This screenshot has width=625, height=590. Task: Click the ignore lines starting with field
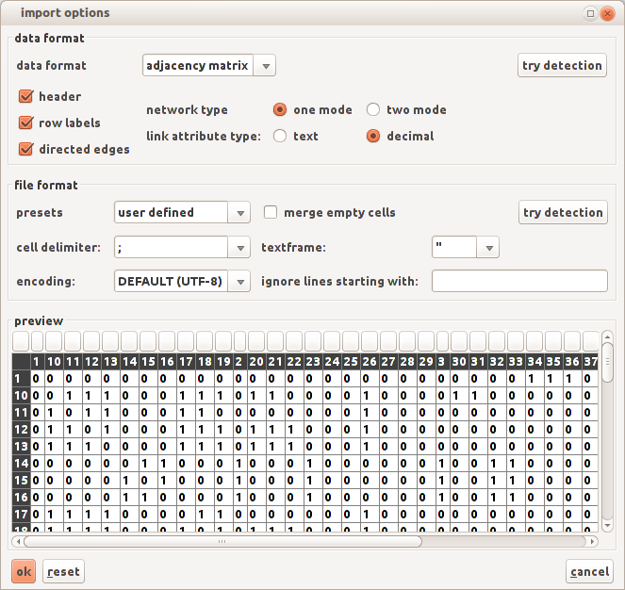519,281
